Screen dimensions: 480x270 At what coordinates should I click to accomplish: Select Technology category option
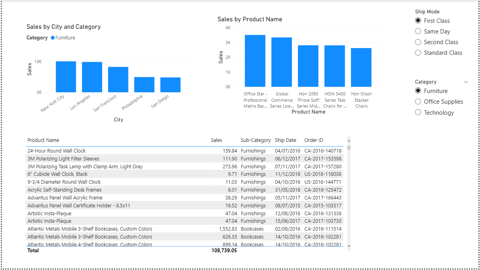pyautogui.click(x=418, y=112)
